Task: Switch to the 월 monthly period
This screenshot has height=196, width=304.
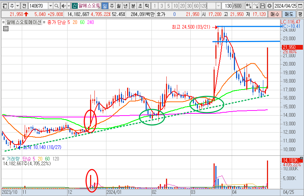Action: coord(119,6)
